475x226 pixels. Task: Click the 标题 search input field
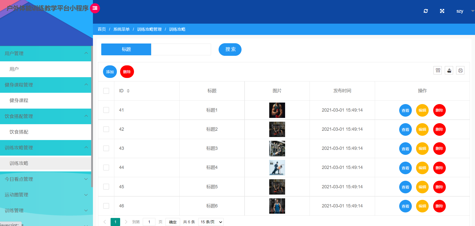pos(181,49)
